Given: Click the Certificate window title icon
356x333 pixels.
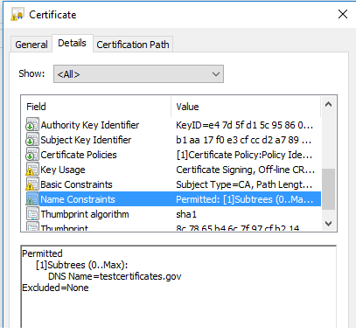Looking at the screenshot, I should 17,14.
